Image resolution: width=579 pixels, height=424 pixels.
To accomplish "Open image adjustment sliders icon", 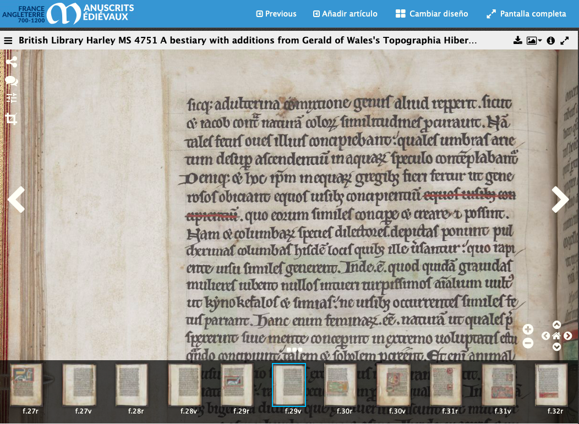I will pos(12,98).
